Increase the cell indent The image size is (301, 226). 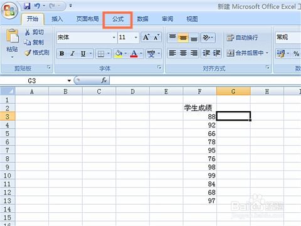point(216,53)
